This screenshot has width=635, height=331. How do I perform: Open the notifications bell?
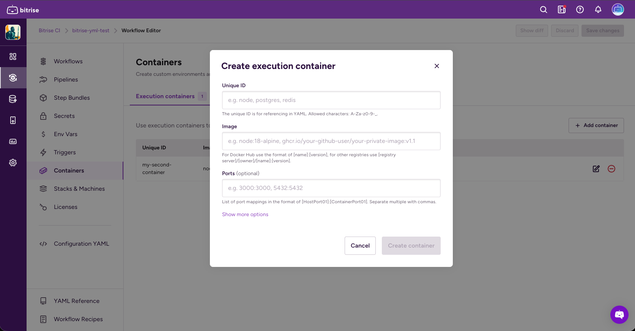point(598,10)
